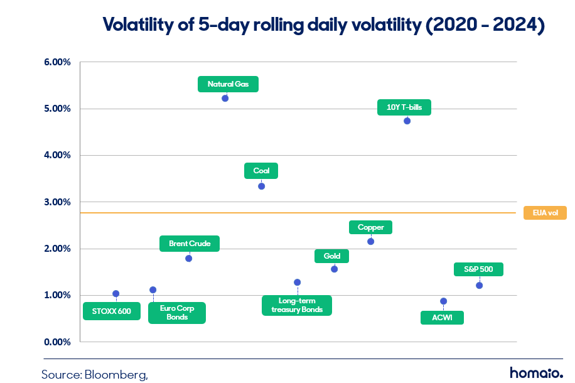This screenshot has height=383, width=575.
Task: Click the homaio logo
Action: [x=536, y=373]
